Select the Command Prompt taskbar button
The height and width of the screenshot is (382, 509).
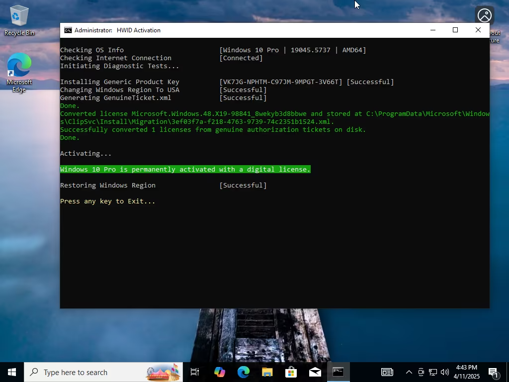(x=338, y=372)
